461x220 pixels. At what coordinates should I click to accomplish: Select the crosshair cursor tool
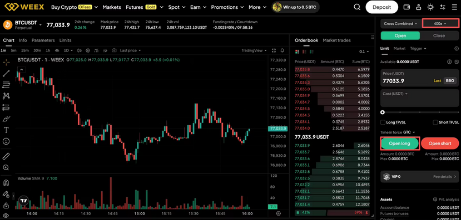click(6, 62)
